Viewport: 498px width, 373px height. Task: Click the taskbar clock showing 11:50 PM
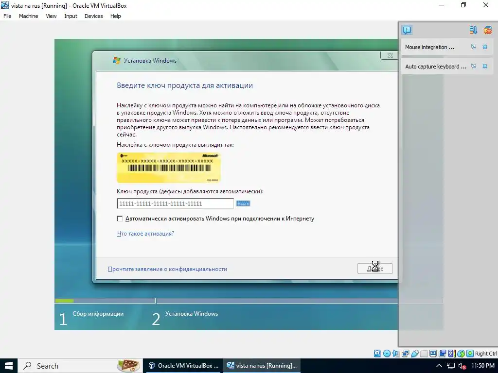pyautogui.click(x=483, y=366)
